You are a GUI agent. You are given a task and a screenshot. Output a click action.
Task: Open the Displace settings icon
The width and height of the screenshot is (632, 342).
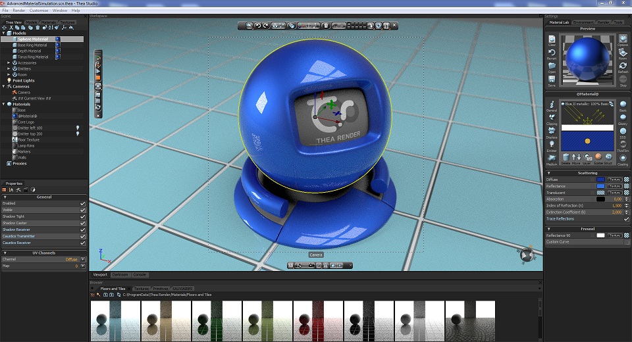coord(552,131)
